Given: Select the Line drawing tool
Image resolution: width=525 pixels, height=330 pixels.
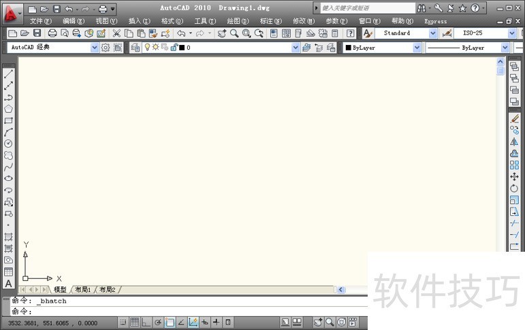Looking at the screenshot, I should (8, 74).
